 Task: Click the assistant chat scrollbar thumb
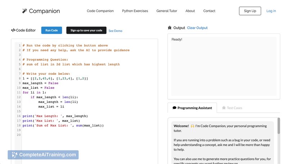pyautogui.click(x=279, y=126)
